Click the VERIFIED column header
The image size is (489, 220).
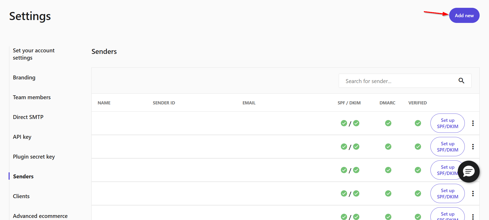point(418,103)
